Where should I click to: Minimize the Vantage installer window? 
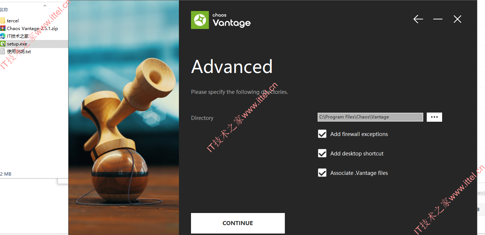tap(438, 19)
